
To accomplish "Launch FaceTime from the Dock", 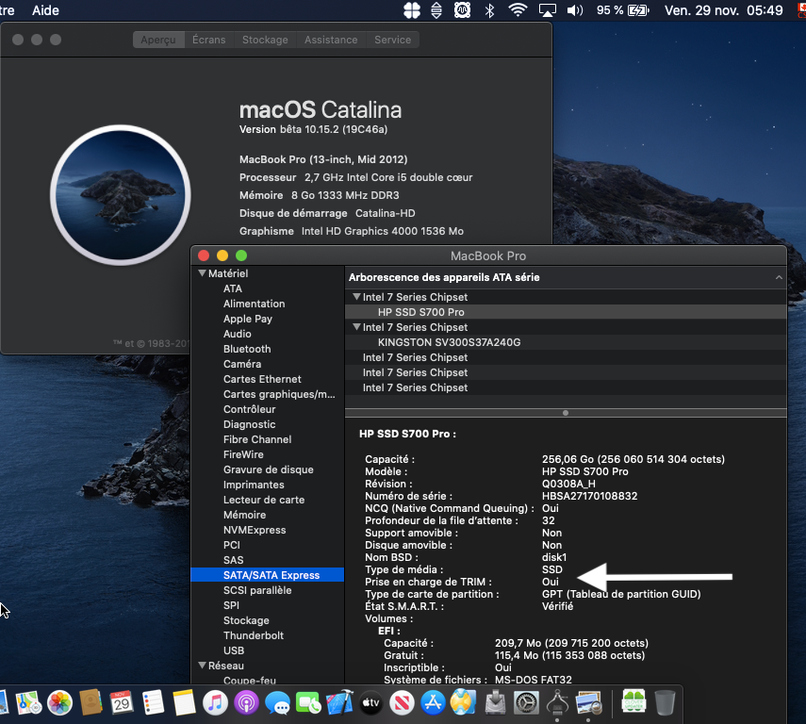I will click(x=308, y=702).
